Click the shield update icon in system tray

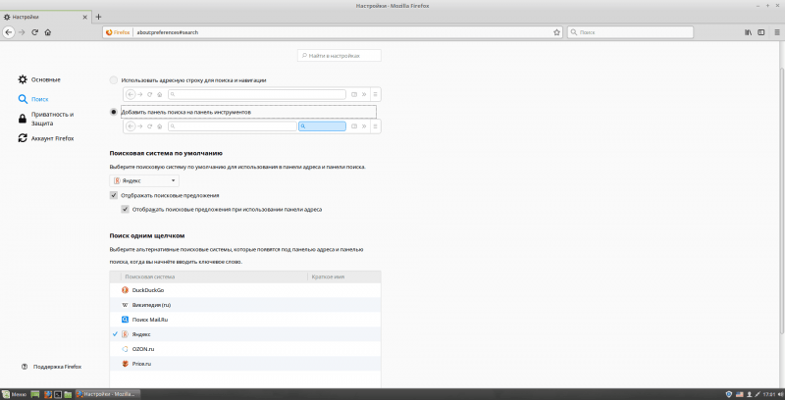point(729,394)
